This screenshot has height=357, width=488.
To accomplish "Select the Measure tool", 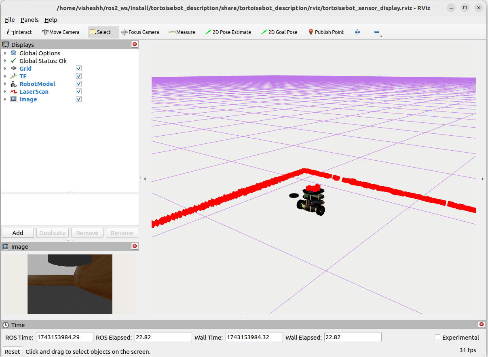I will tap(182, 32).
